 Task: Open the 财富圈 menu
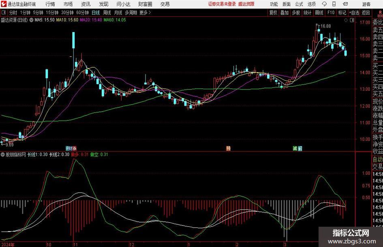145,4
